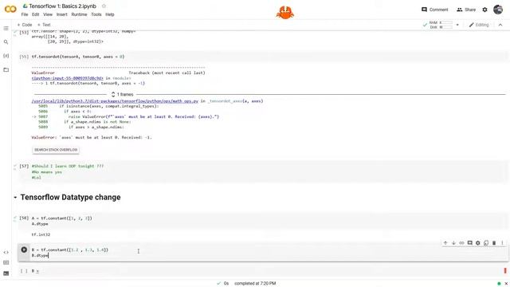Open the Tools menu
The image size is (510, 287).
coord(96,14)
